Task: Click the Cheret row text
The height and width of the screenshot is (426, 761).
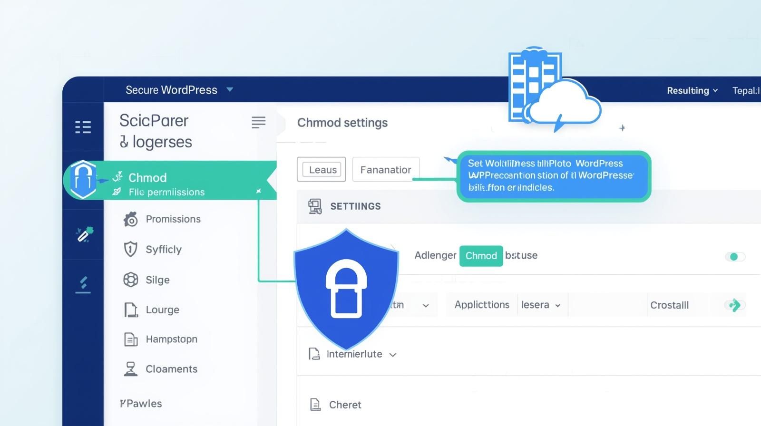Action: (x=345, y=405)
